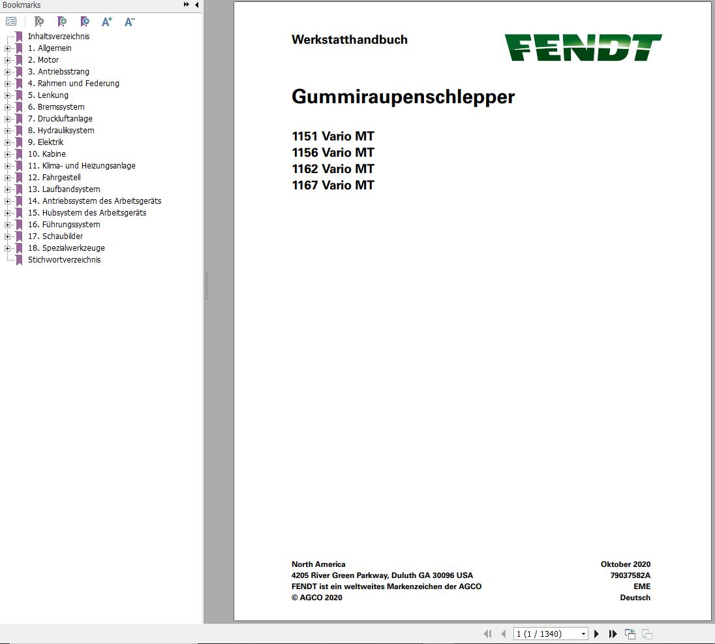Click the next view navigation icon

coord(647,634)
